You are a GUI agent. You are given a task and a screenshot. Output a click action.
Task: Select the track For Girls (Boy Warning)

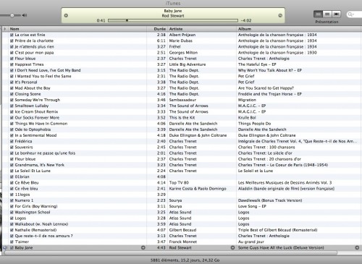click(36, 206)
